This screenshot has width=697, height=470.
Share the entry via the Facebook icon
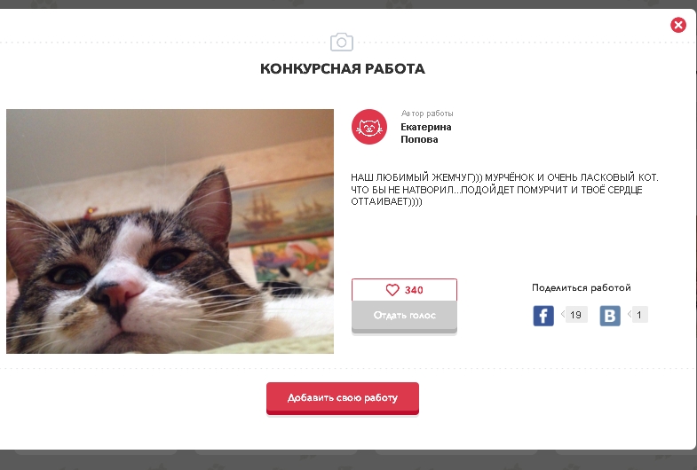click(x=543, y=316)
